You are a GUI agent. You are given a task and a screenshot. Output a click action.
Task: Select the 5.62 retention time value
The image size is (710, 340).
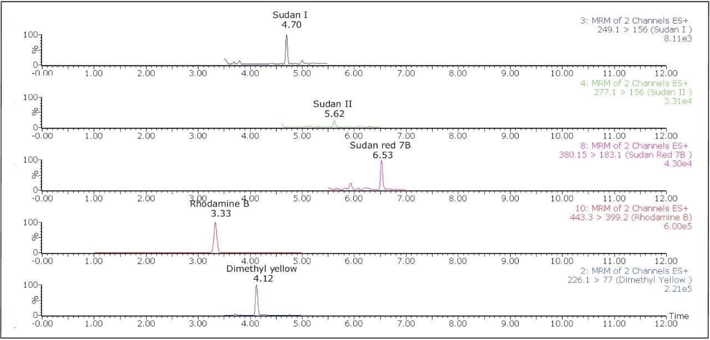pos(334,114)
